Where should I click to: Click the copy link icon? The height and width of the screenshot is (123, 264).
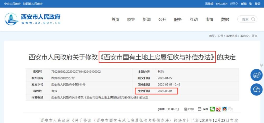[x=230, y=109]
